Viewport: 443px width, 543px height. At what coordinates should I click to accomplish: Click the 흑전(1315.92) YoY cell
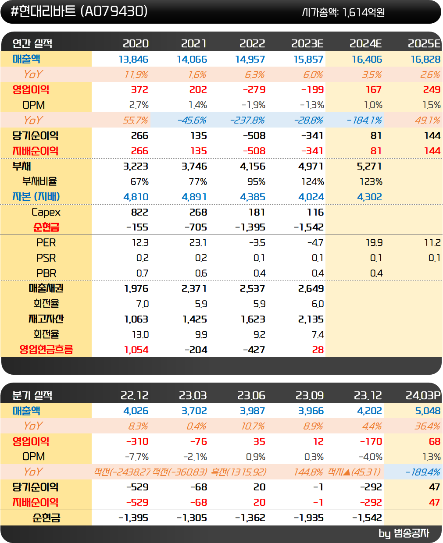pos(239,472)
